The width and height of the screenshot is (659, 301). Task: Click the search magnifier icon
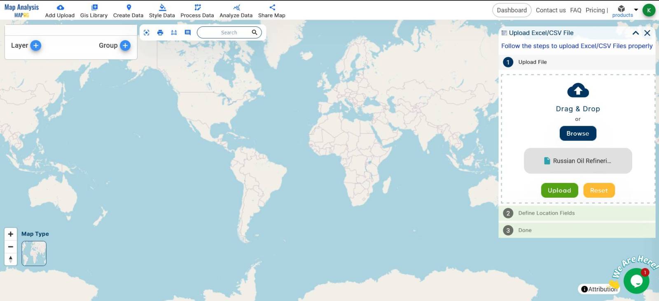(x=255, y=32)
